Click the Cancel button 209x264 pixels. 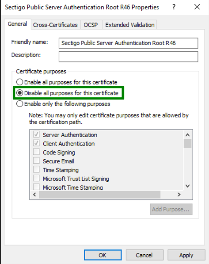(x=144, y=255)
